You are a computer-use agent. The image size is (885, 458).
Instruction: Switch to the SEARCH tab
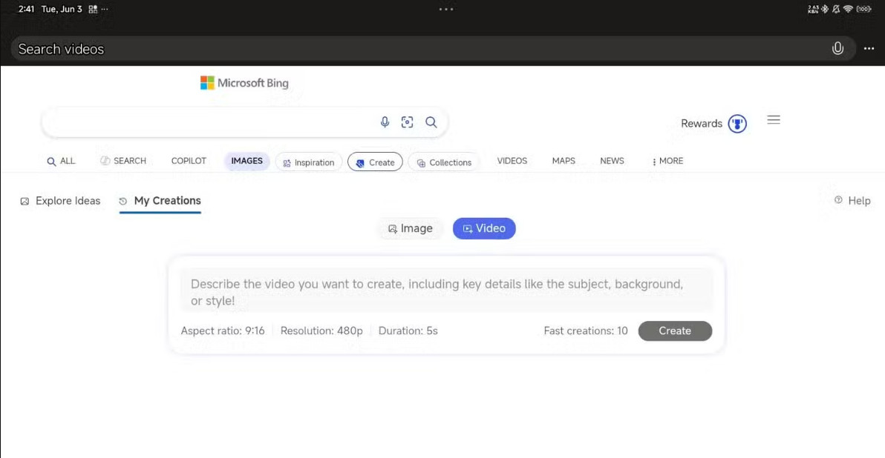(x=123, y=161)
